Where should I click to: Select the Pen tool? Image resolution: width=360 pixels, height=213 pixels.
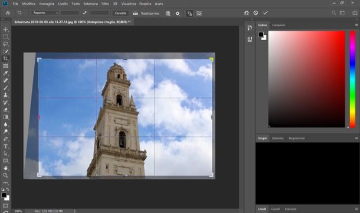(5, 139)
